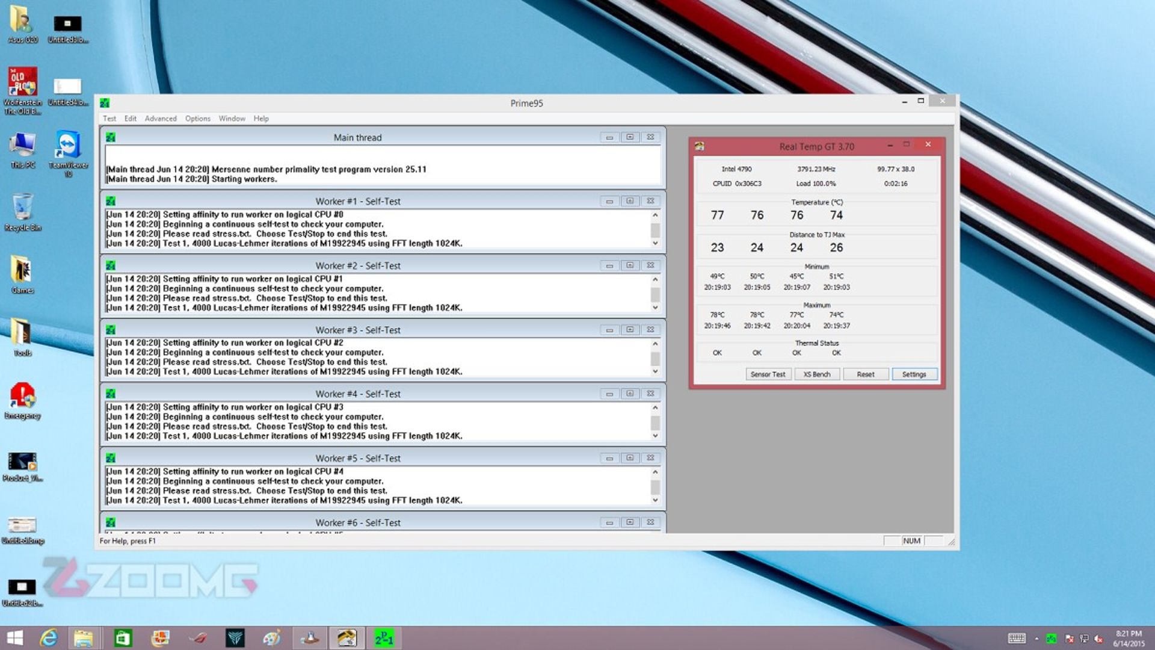Screen dimensions: 1155x650
Task: Select the Emergency desktop icon
Action: click(22, 400)
